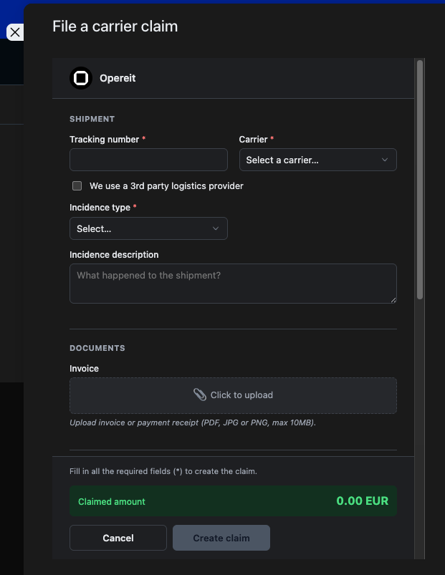Click the Invoice field label
This screenshot has height=575, width=445.
click(x=84, y=369)
